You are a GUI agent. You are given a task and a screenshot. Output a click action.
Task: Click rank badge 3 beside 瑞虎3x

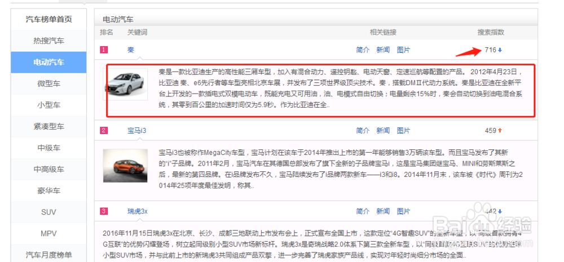click(104, 211)
